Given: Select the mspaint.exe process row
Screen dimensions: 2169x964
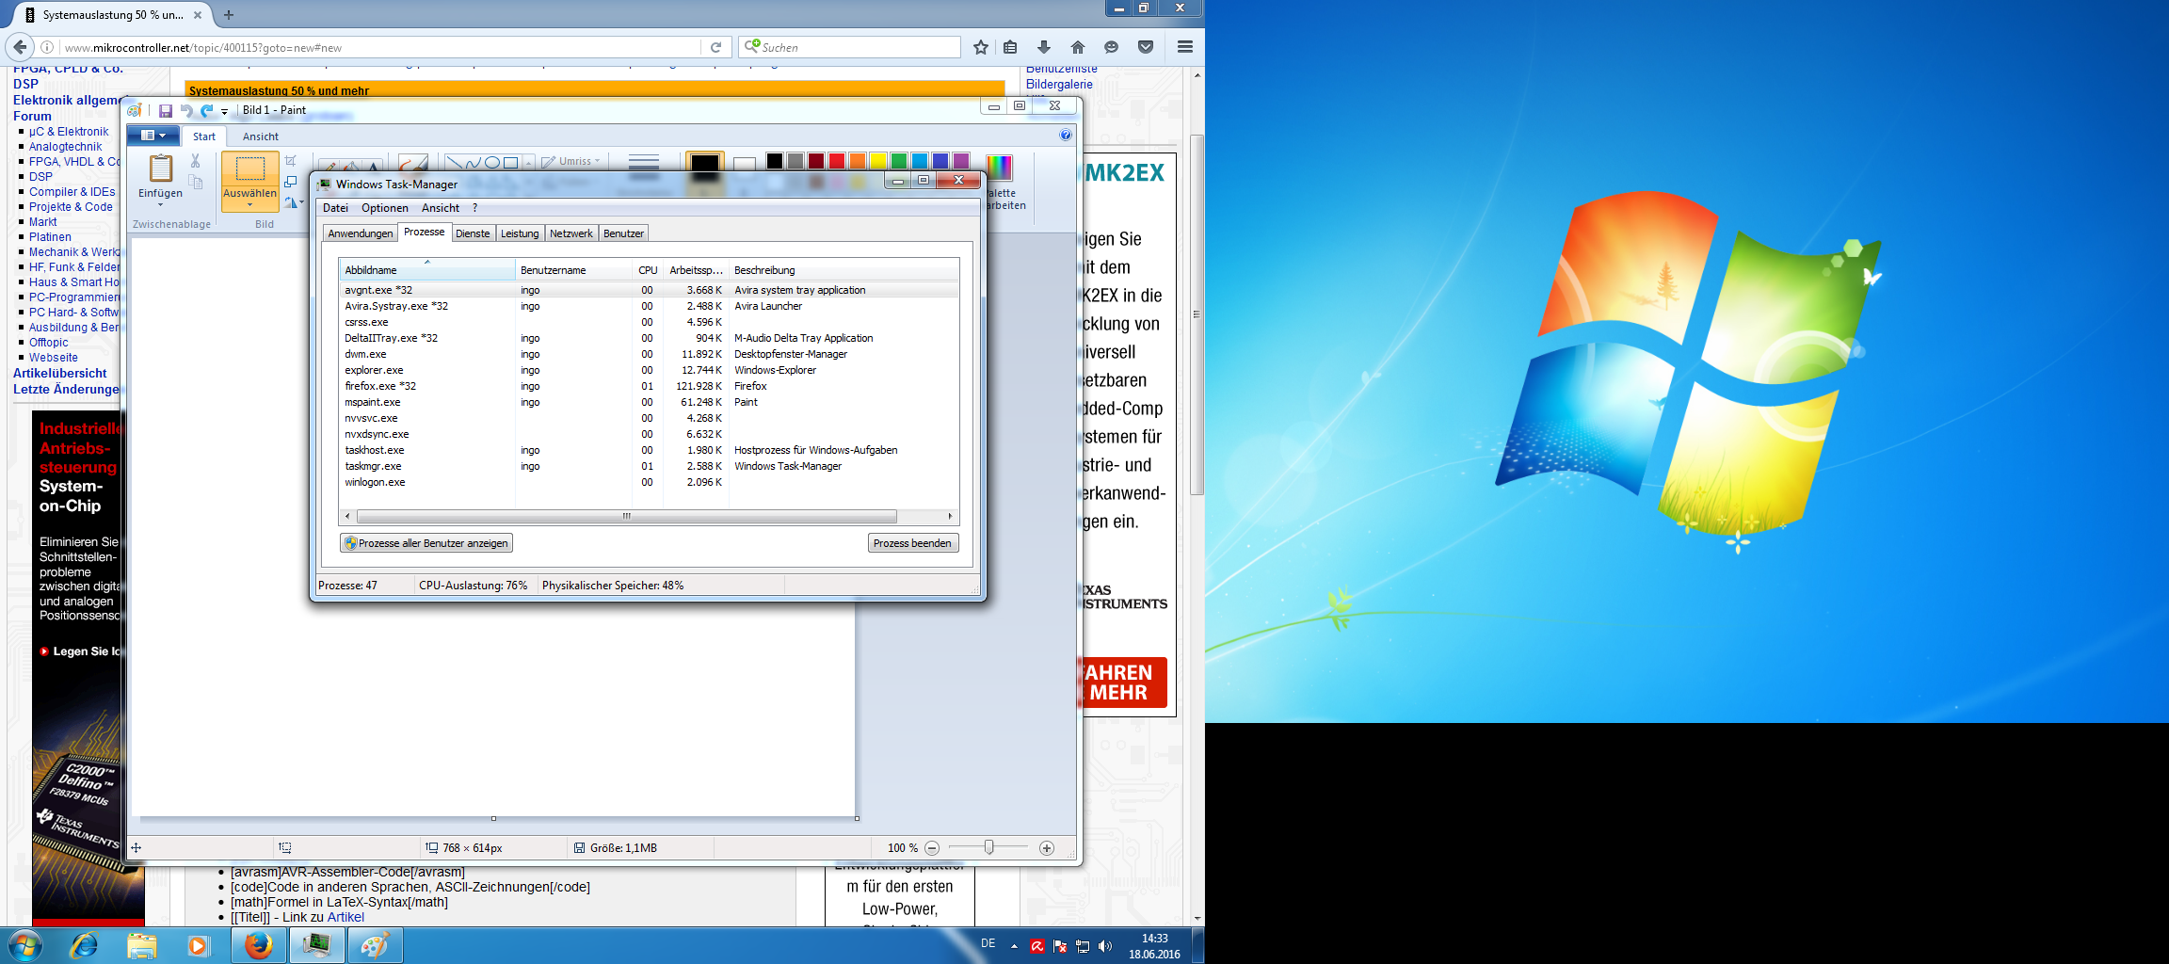Looking at the screenshot, I should click(x=650, y=402).
